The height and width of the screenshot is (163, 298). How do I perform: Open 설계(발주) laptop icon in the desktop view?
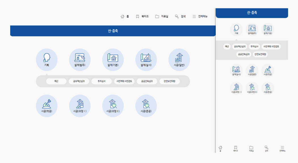click(80, 59)
